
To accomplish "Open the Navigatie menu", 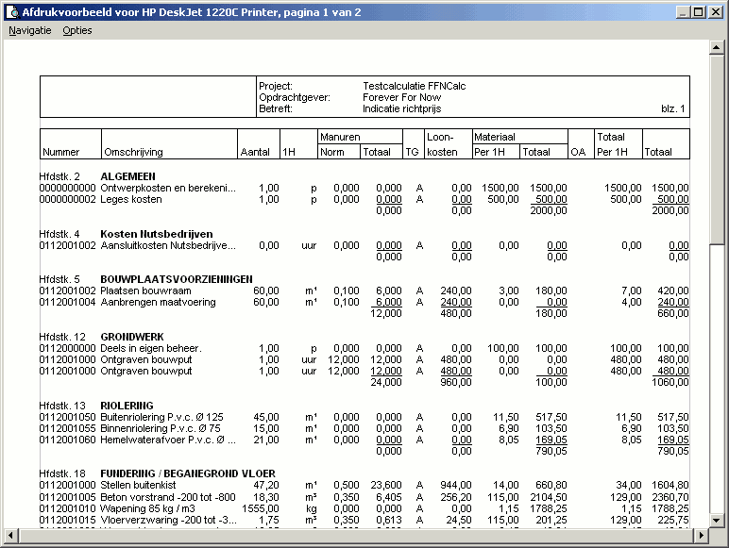I will tap(30, 30).
